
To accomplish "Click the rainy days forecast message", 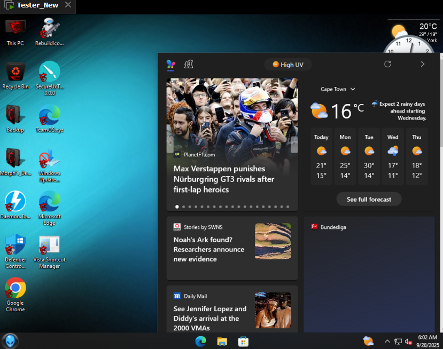I will (399, 111).
